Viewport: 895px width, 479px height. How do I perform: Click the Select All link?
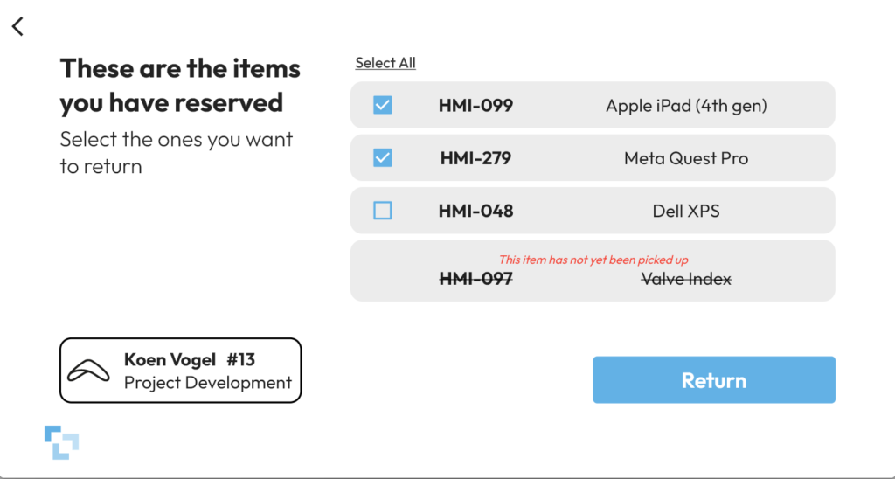click(385, 63)
